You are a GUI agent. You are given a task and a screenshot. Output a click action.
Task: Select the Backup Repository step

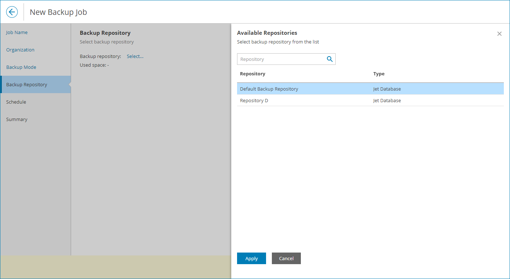tap(26, 84)
